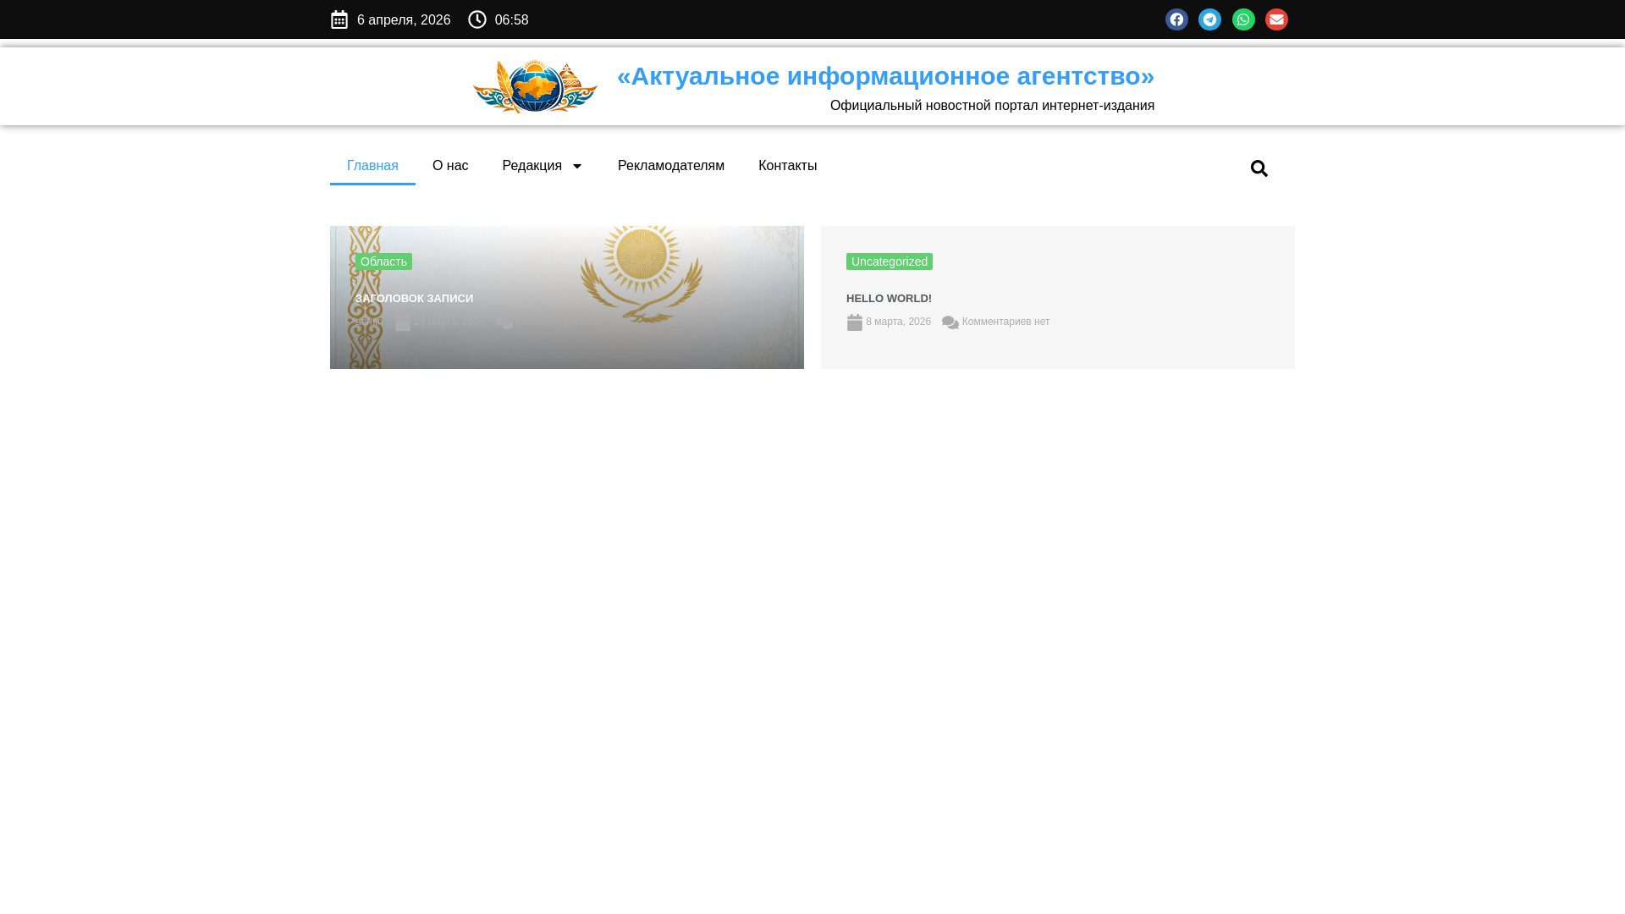The width and height of the screenshot is (1625, 914).
Task: Click the calendar icon in the top bar
Action: [x=339, y=19]
